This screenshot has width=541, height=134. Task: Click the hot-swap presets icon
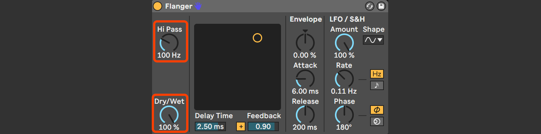pos(370,6)
